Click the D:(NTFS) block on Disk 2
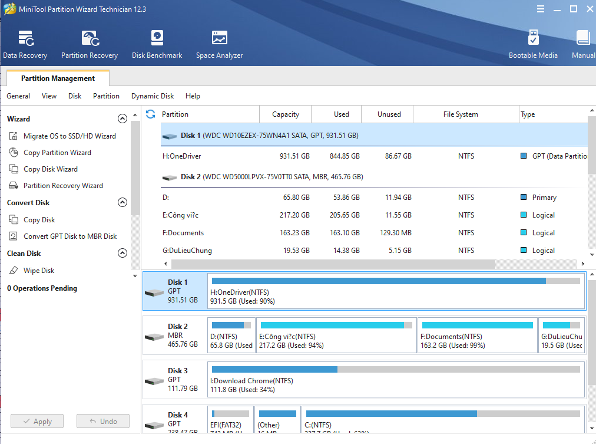 click(231, 336)
